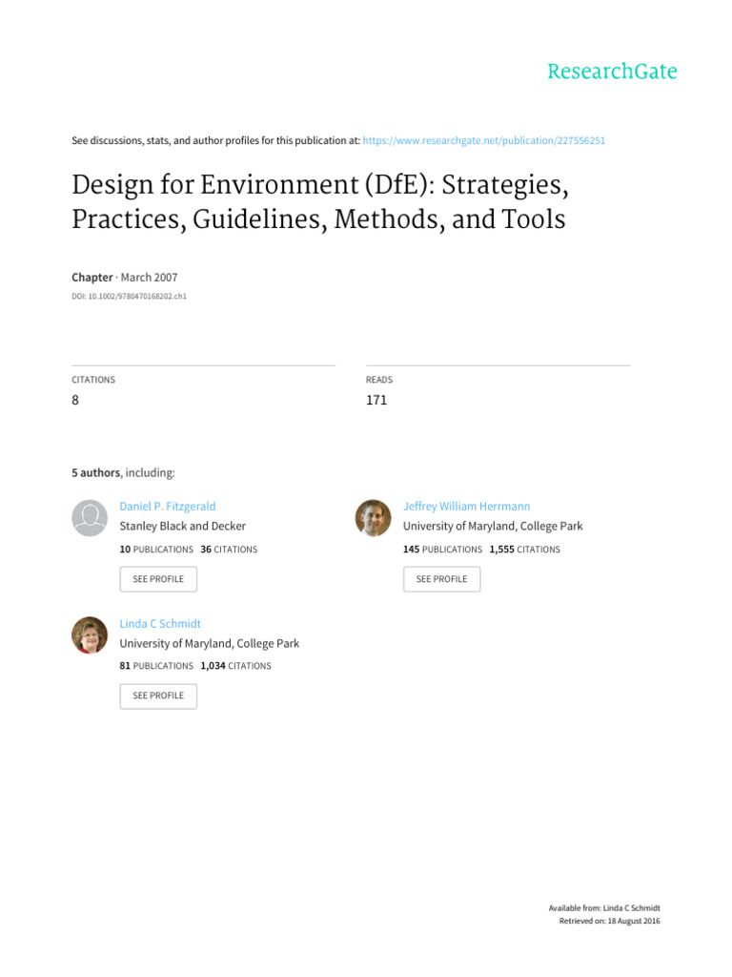Click the 5 authors, including text

coord(123,473)
